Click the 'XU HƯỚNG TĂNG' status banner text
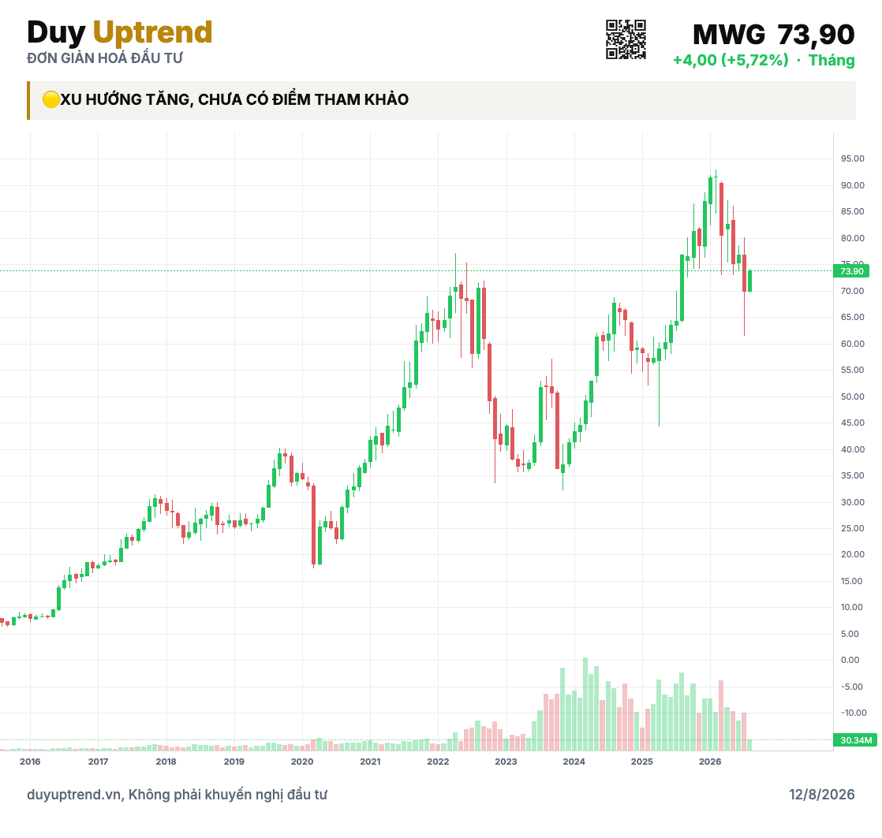 click(234, 99)
